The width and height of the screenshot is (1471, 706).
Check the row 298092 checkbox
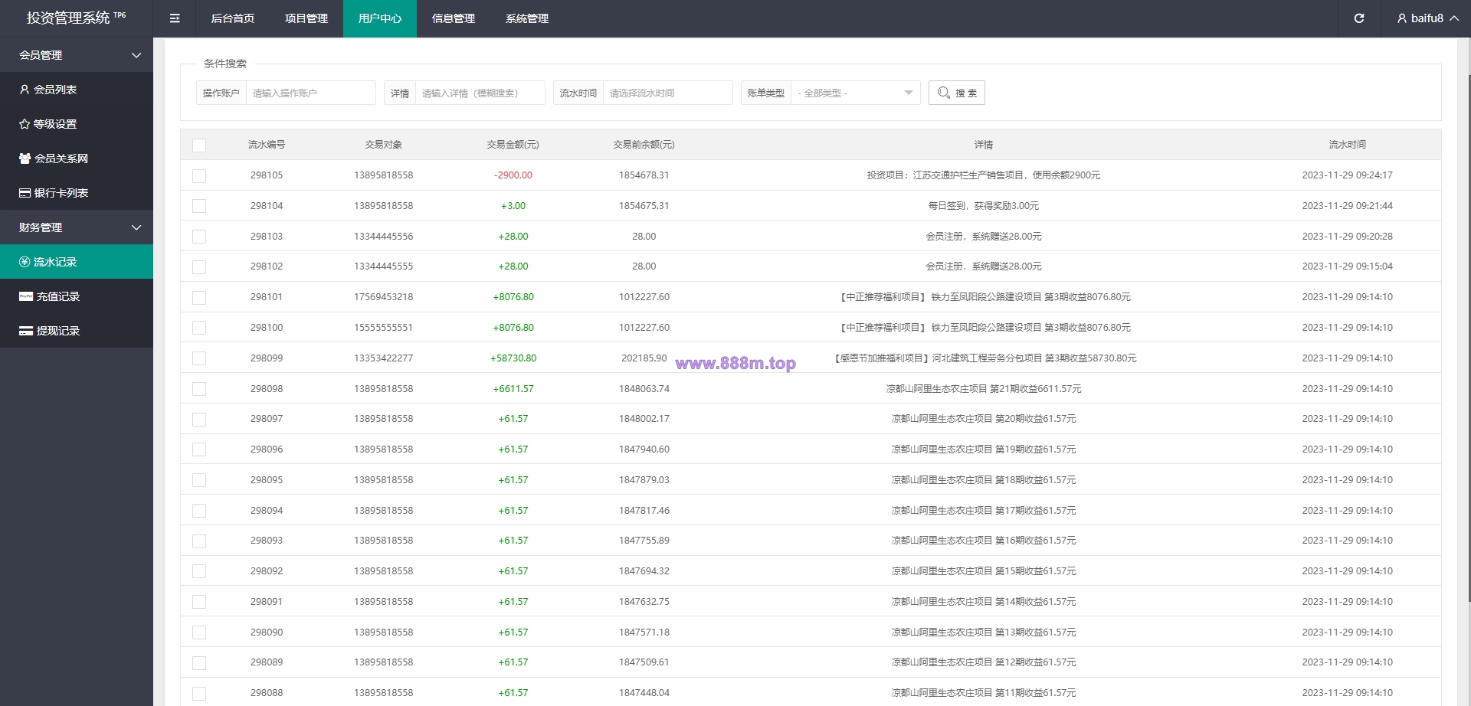pyautogui.click(x=199, y=571)
